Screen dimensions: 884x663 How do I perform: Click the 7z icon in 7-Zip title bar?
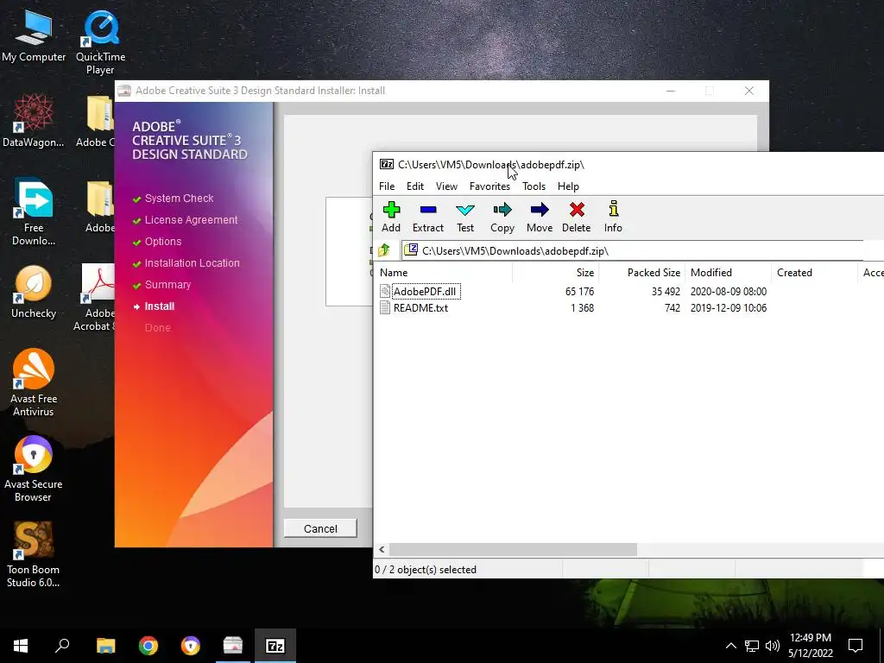click(x=386, y=164)
